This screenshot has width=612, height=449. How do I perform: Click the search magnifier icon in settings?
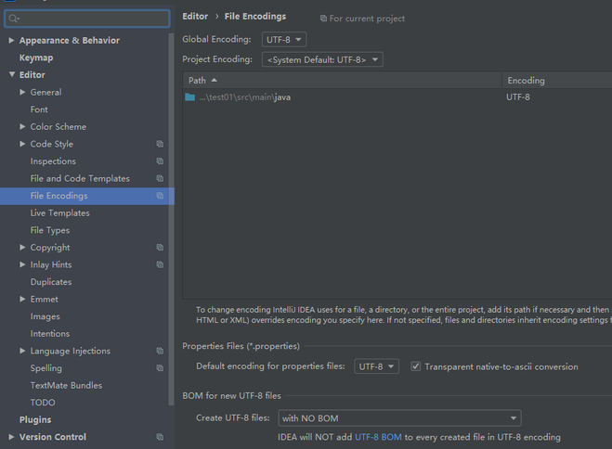14,19
